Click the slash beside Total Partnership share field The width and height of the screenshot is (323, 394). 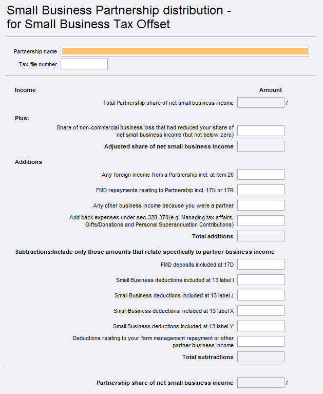coord(287,103)
